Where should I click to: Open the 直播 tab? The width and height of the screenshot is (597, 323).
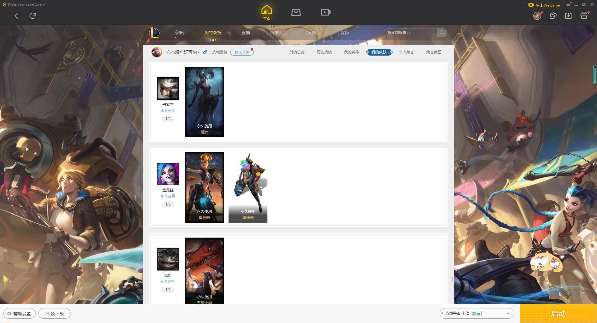(246, 33)
